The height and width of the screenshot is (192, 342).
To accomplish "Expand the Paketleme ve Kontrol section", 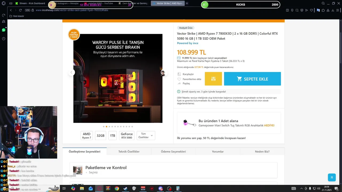I will pyautogui.click(x=173, y=170).
